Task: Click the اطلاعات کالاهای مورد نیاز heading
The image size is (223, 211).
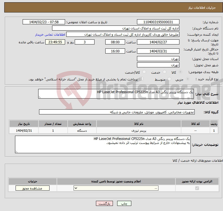Action: [198, 103]
